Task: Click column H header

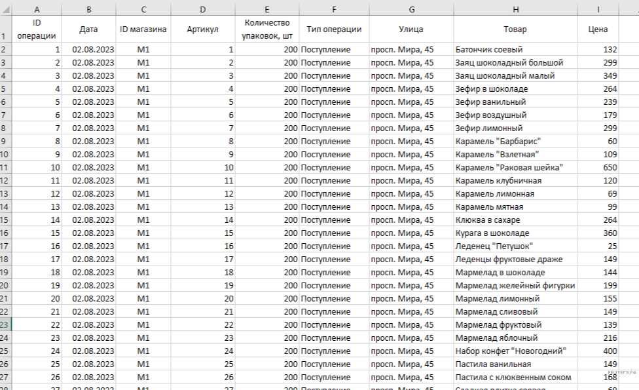Action: (515, 9)
